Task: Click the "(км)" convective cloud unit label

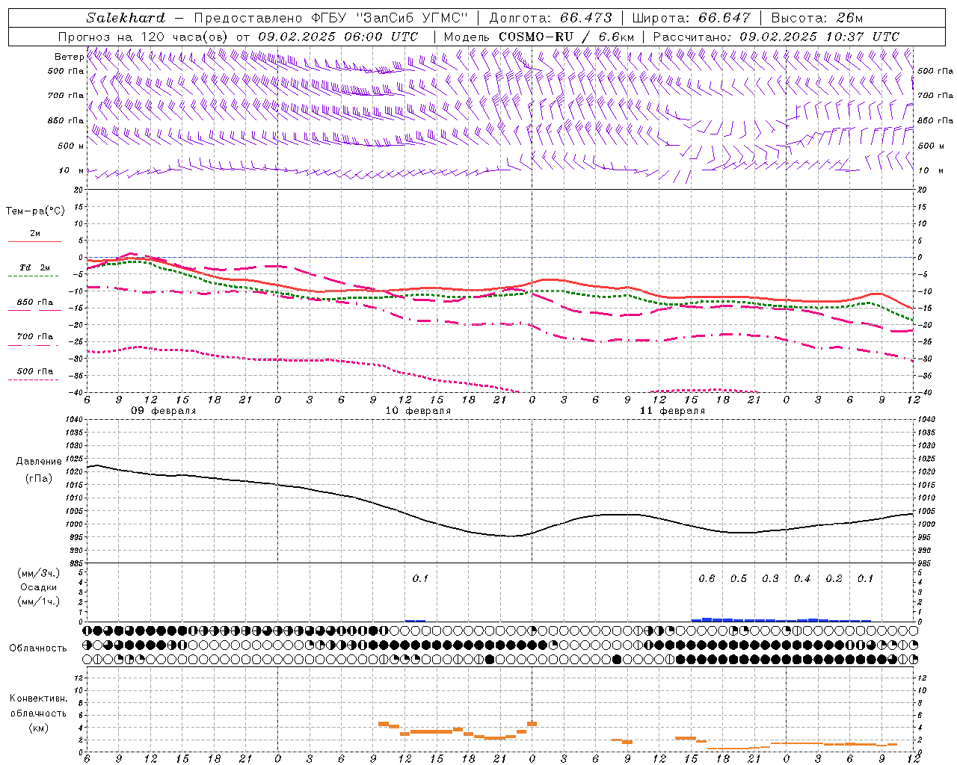Action: click(x=39, y=728)
